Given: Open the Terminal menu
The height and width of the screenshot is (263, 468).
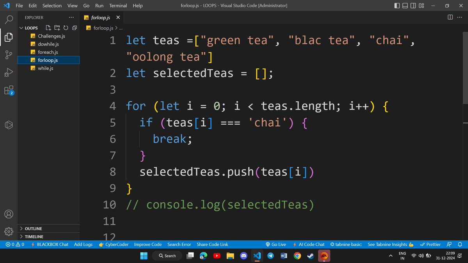Looking at the screenshot, I should pyautogui.click(x=118, y=5).
